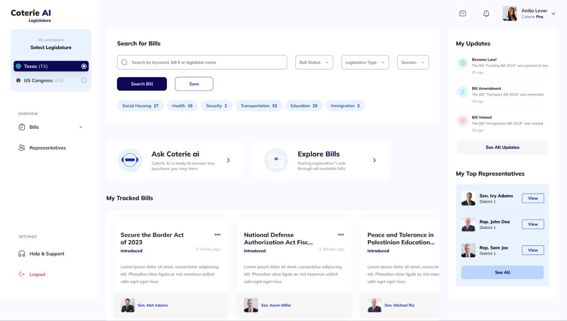
Task: Open three-dot menu on Secure the Border Act
Action: [x=217, y=235]
